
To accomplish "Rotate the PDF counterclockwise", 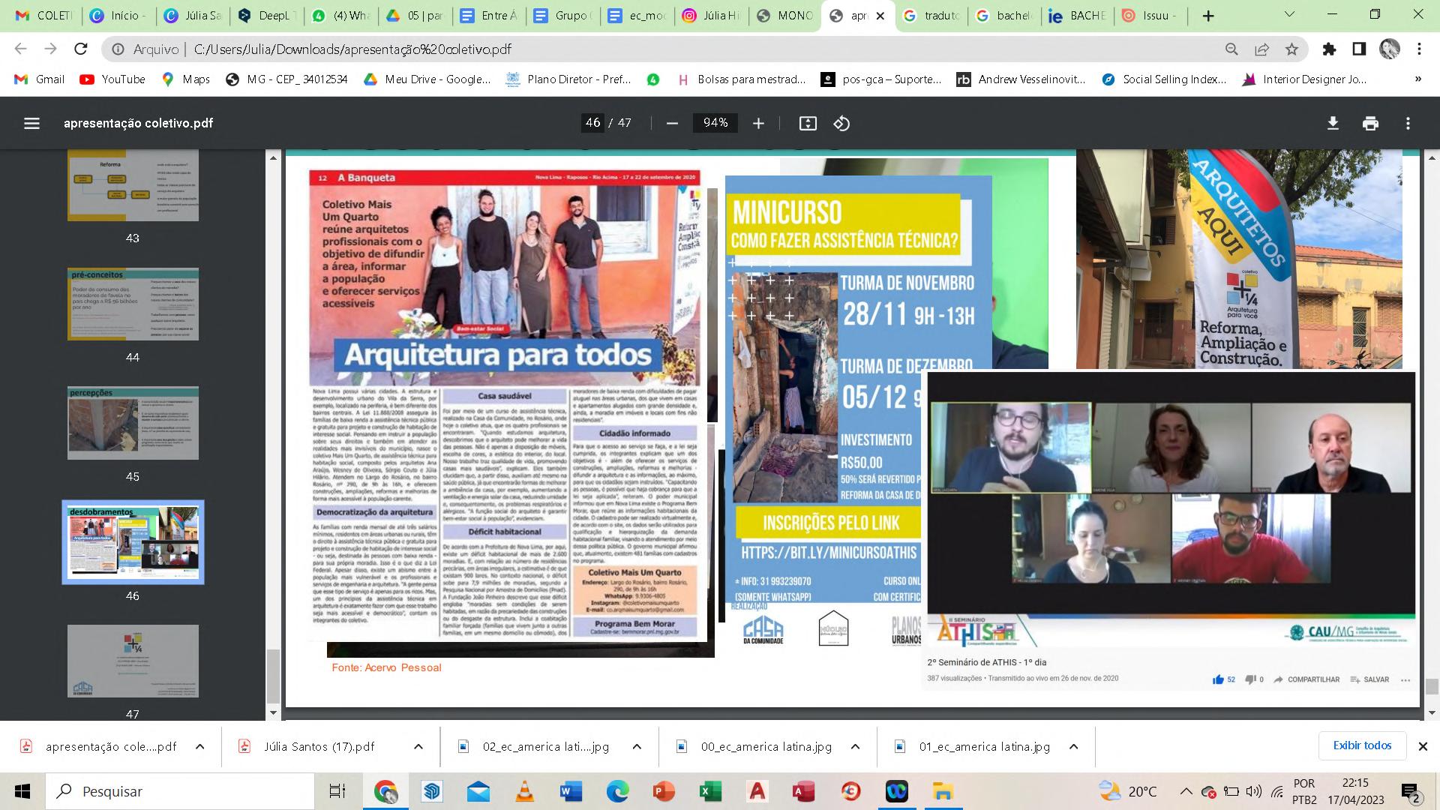I will 841,123.
